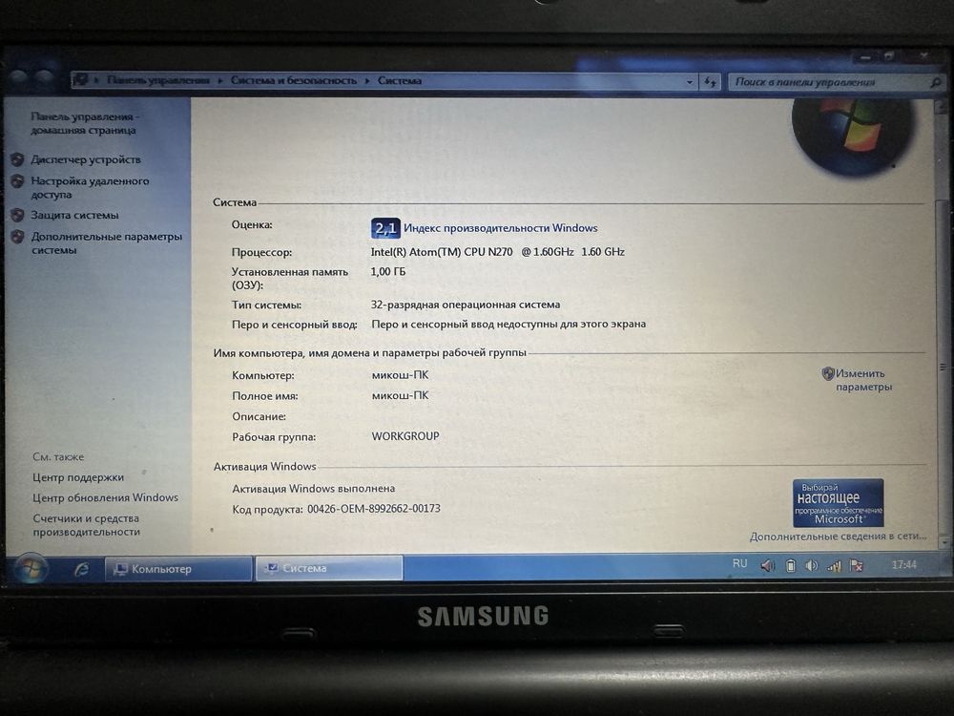The height and width of the screenshot is (716, 954).
Task: Open Диспетчер устройств link
Action: tap(85, 159)
